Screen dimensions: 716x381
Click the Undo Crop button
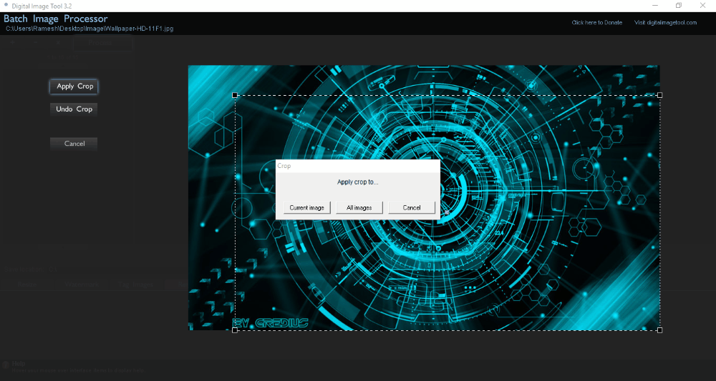[74, 109]
